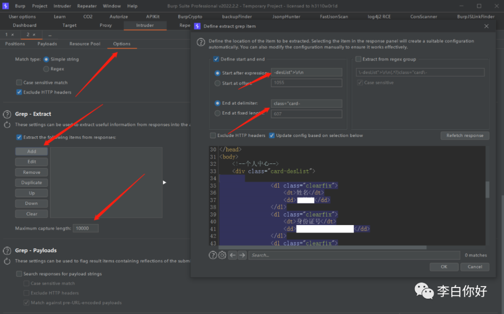Open the Intruder menu
Screen dimensions: 504x314
coord(63,6)
